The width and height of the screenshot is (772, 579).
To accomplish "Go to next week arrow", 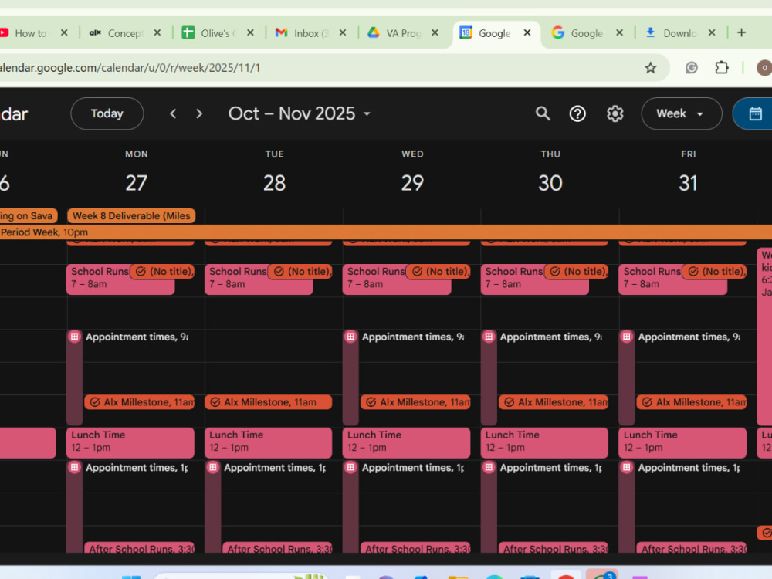I will click(199, 113).
